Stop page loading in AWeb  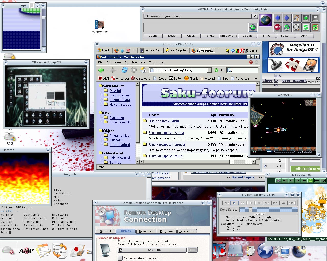(x=277, y=27)
